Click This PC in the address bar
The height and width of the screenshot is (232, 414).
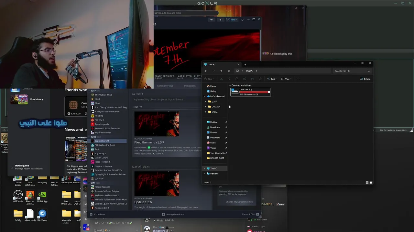[x=249, y=71]
